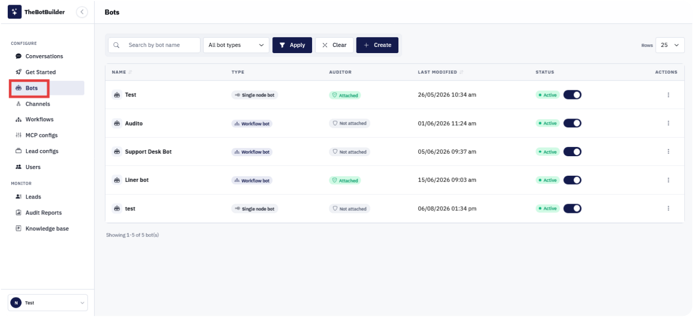Apply the bot filters
The image size is (694, 317).
(x=292, y=45)
